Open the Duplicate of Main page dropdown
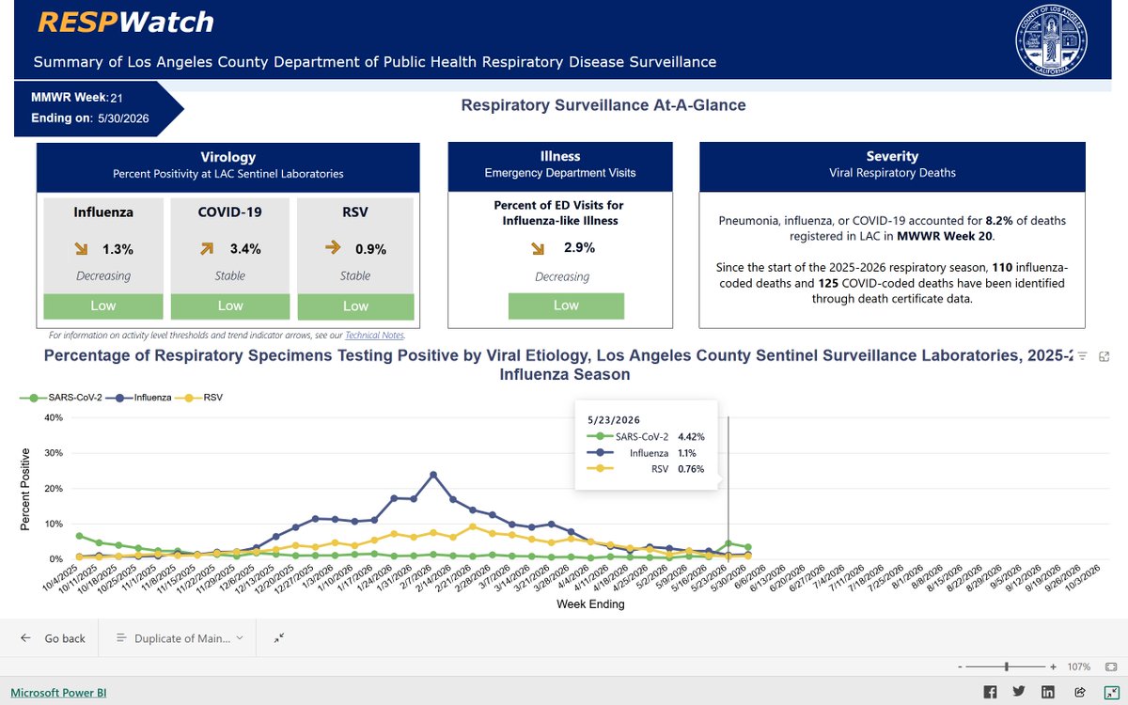Viewport: 1128px width, 705px height. (x=179, y=638)
